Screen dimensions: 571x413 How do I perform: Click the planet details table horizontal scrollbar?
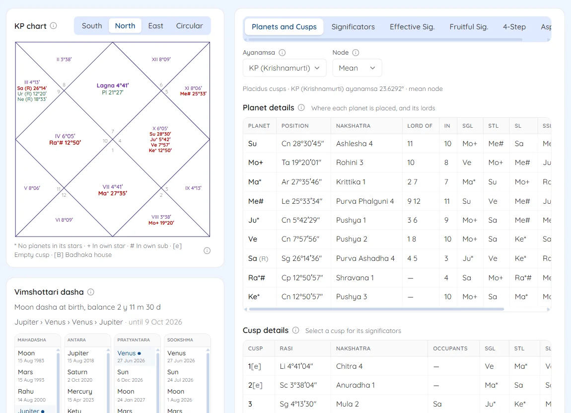click(376, 309)
